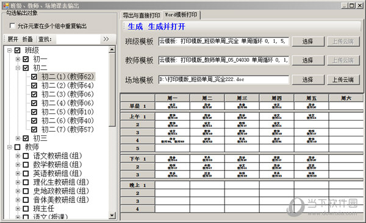Uncheck the 初一 checkbox

tap(26, 59)
